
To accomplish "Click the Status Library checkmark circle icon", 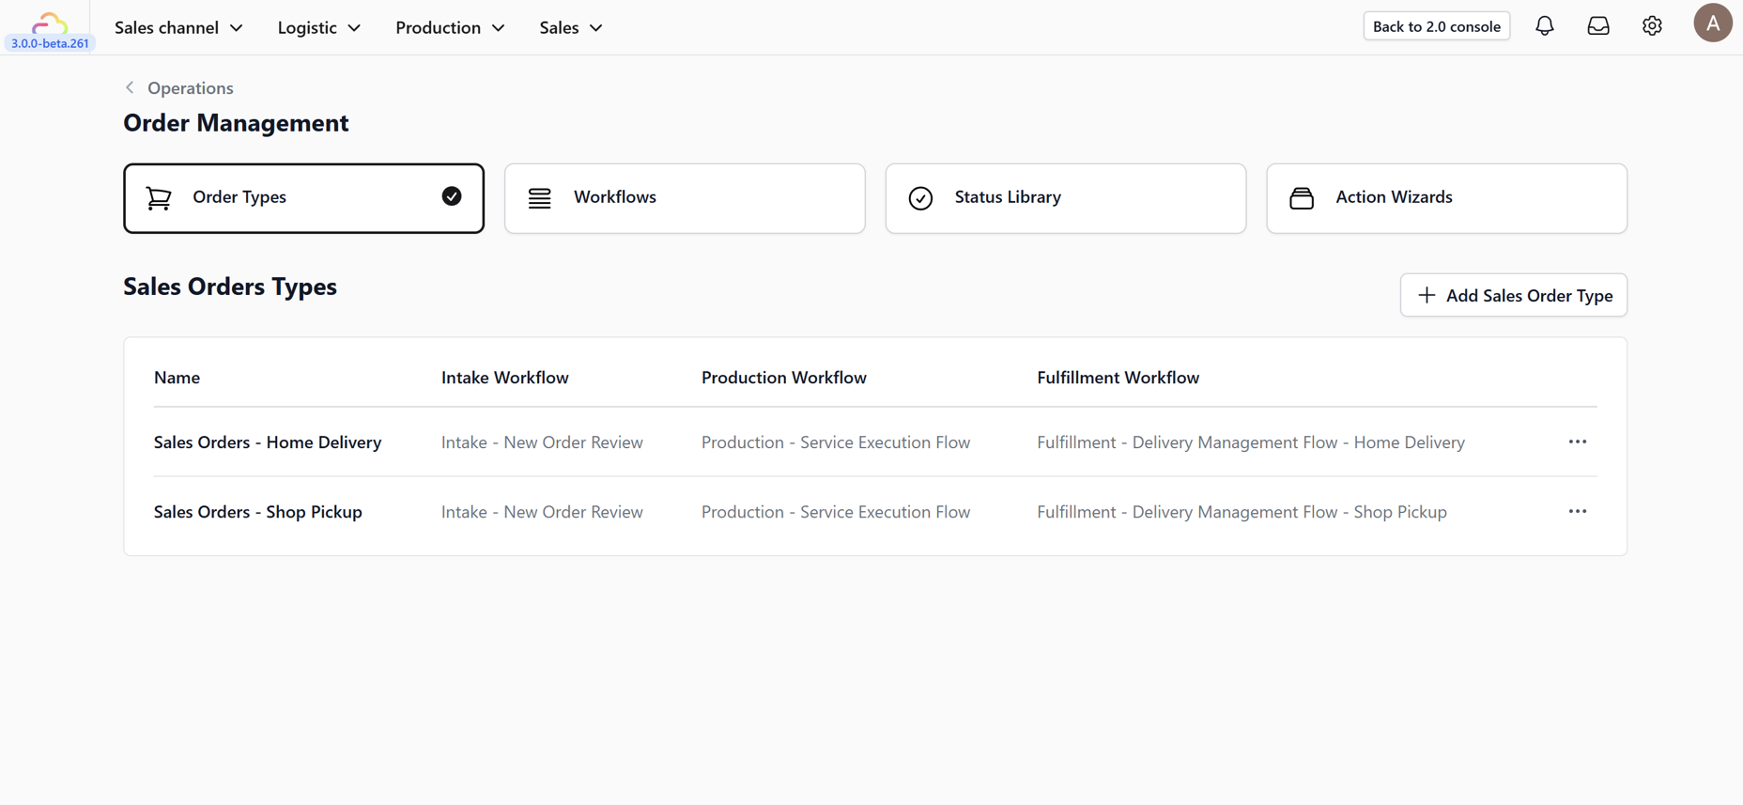I will 920,198.
